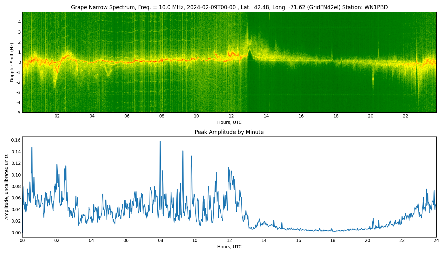This screenshot has height=254, width=444.
Task: Click the tallest amplitude peak near 08 hours
Action: [x=160, y=141]
